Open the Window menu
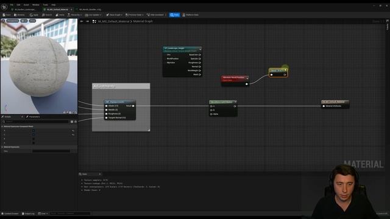The width and height of the screenshot is (390, 219). [x=35, y=5]
